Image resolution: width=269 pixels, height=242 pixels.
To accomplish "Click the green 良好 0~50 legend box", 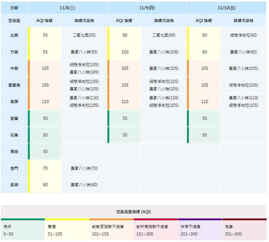I will [23, 229].
